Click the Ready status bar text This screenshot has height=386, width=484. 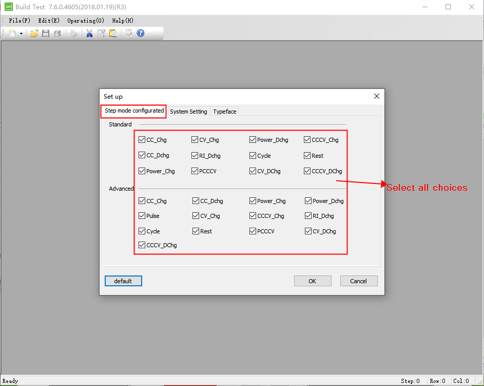(10, 381)
